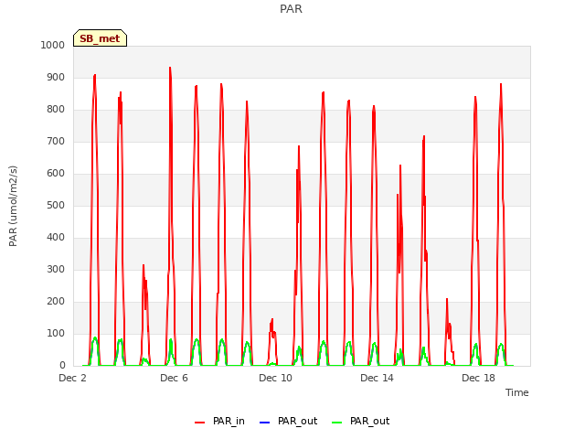Click the 900 y-axis tick label

tap(56, 77)
